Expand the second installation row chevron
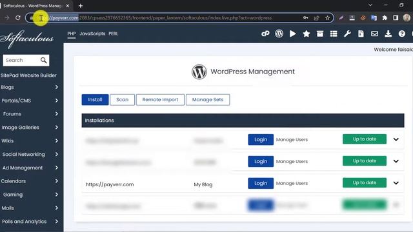Viewport: 413px width, 232px height. point(396,161)
